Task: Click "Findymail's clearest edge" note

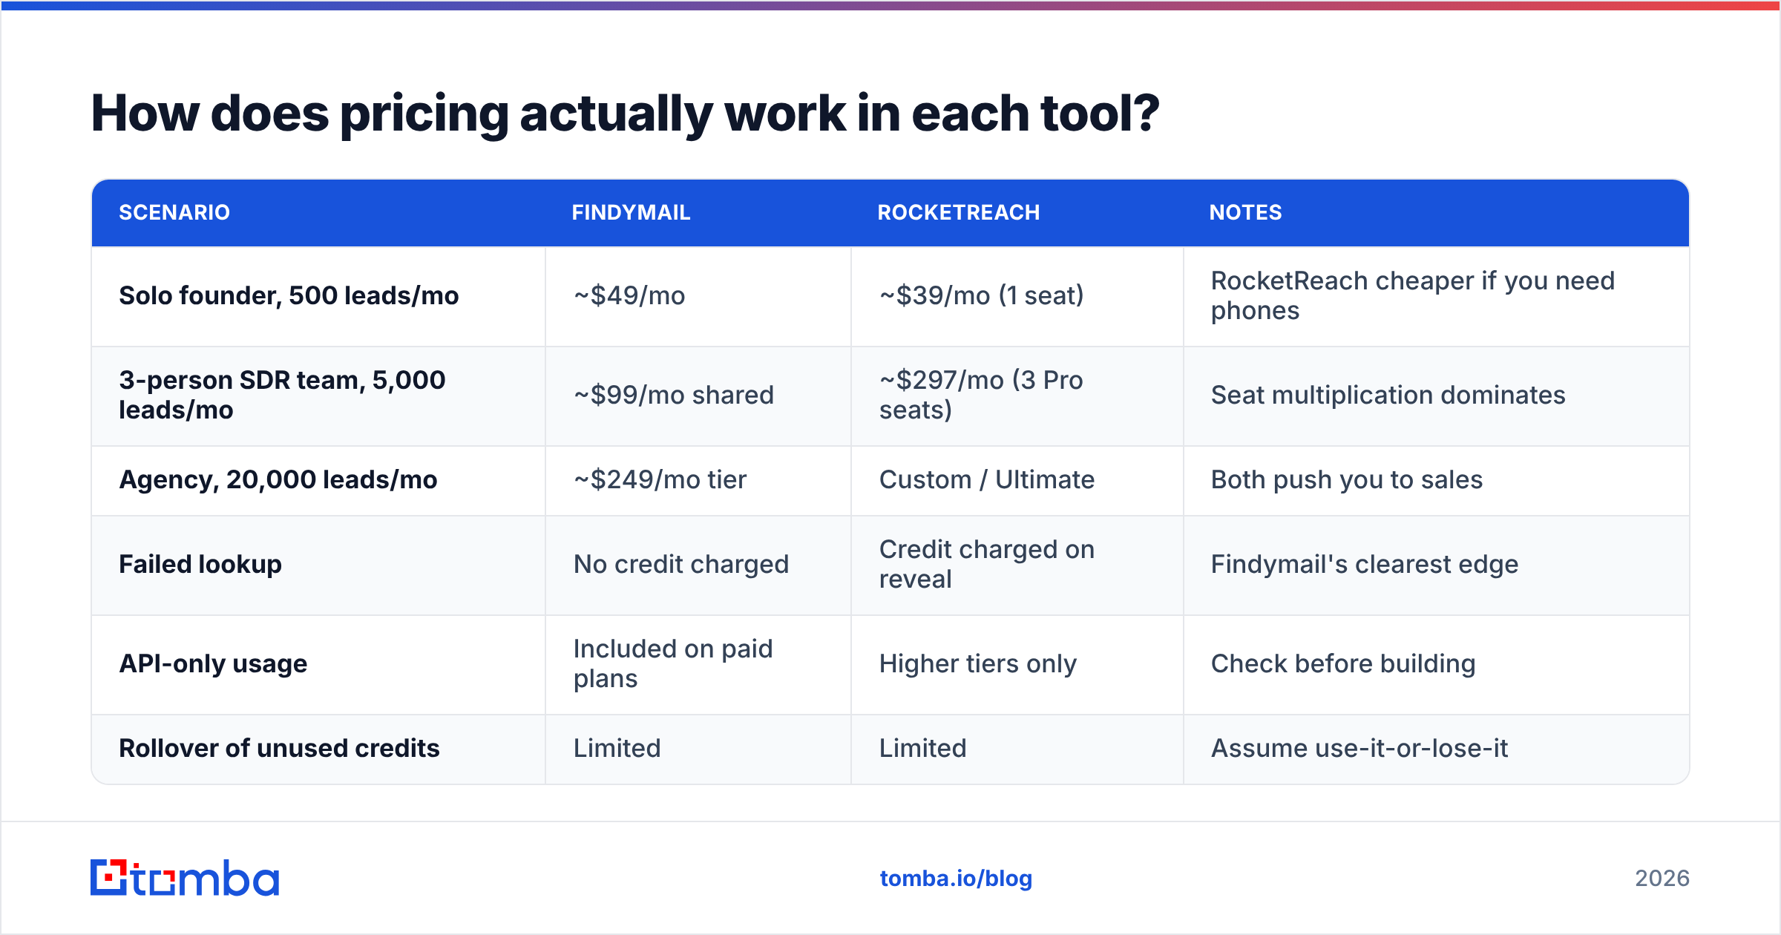Action: (x=1364, y=564)
